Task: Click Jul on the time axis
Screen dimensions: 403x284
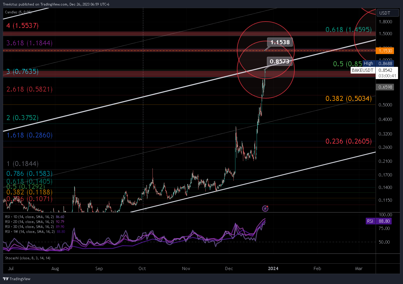Action: coord(11,269)
